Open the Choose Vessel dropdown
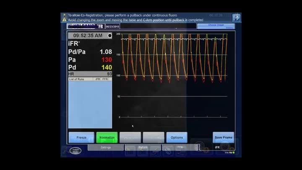Viewport: 302px width, 170px height. coord(216,26)
